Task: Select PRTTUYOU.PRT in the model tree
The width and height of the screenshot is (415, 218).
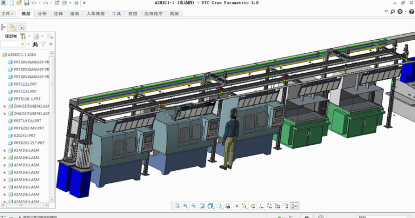Action: (x=27, y=121)
